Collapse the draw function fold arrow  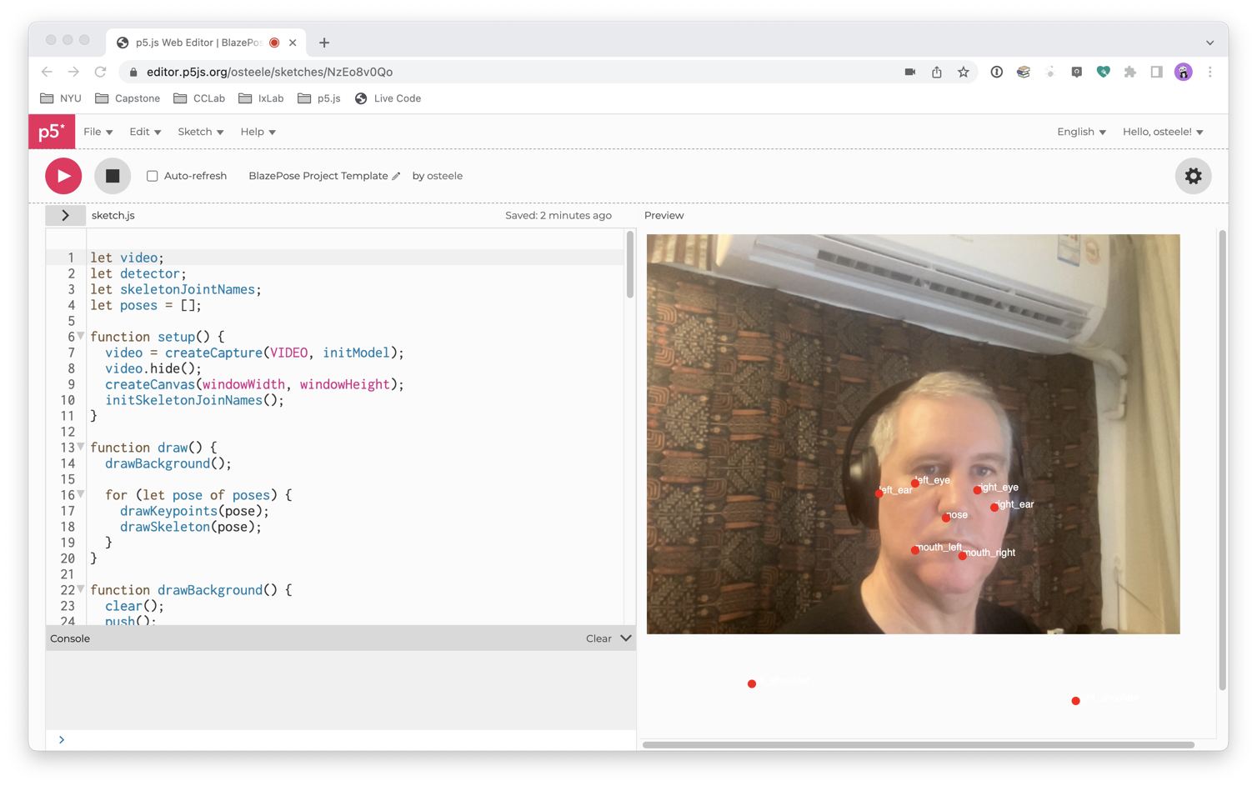tap(81, 448)
